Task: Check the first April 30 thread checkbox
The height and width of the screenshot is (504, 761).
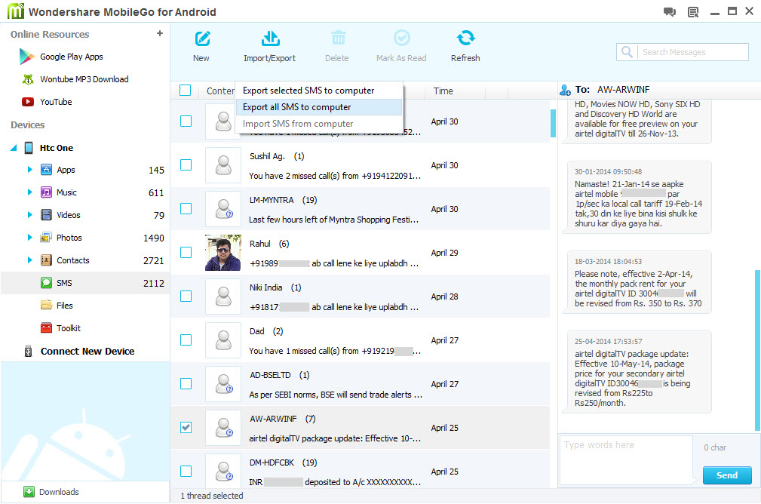Action: point(186,121)
